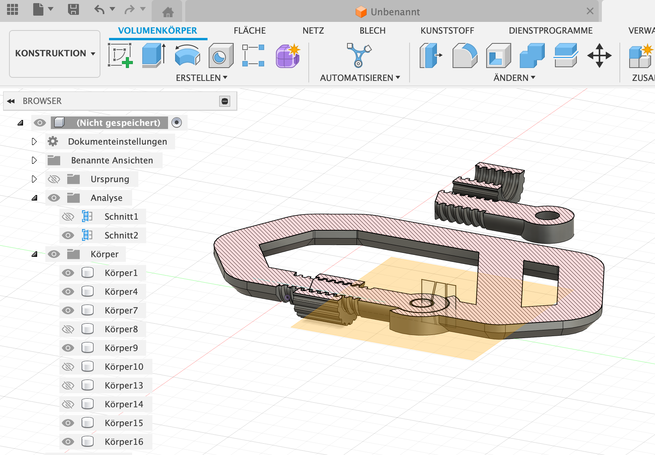Click the Automated Modeling icon
Screen dimensions: 655x455
tap(359, 56)
